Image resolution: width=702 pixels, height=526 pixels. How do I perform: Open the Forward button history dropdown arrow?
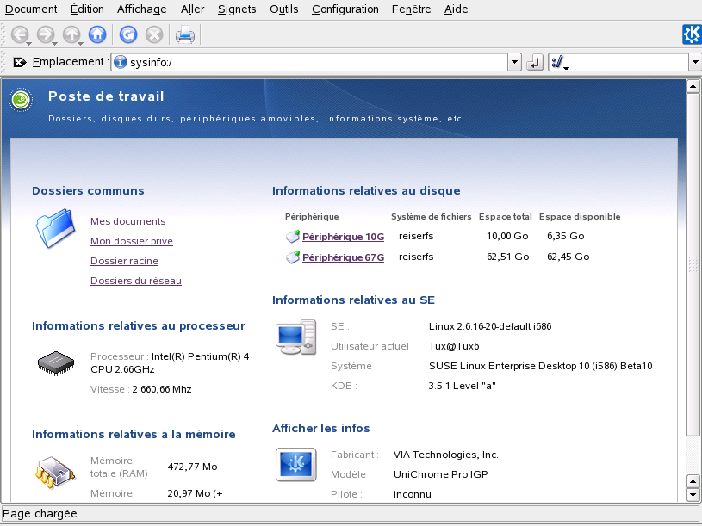[54, 44]
